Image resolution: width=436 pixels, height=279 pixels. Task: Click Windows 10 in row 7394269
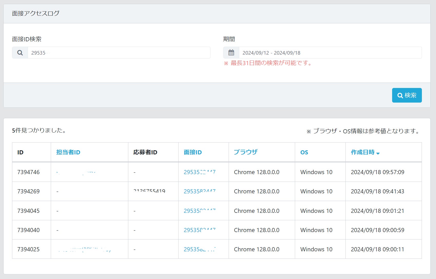pos(316,191)
